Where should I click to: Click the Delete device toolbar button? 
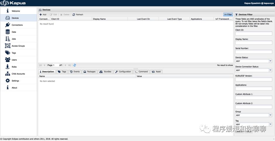[65, 15]
